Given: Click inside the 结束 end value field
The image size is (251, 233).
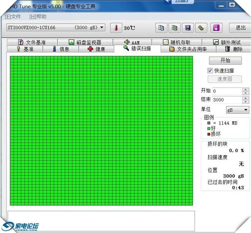Looking at the screenshot, I should click(x=227, y=100).
